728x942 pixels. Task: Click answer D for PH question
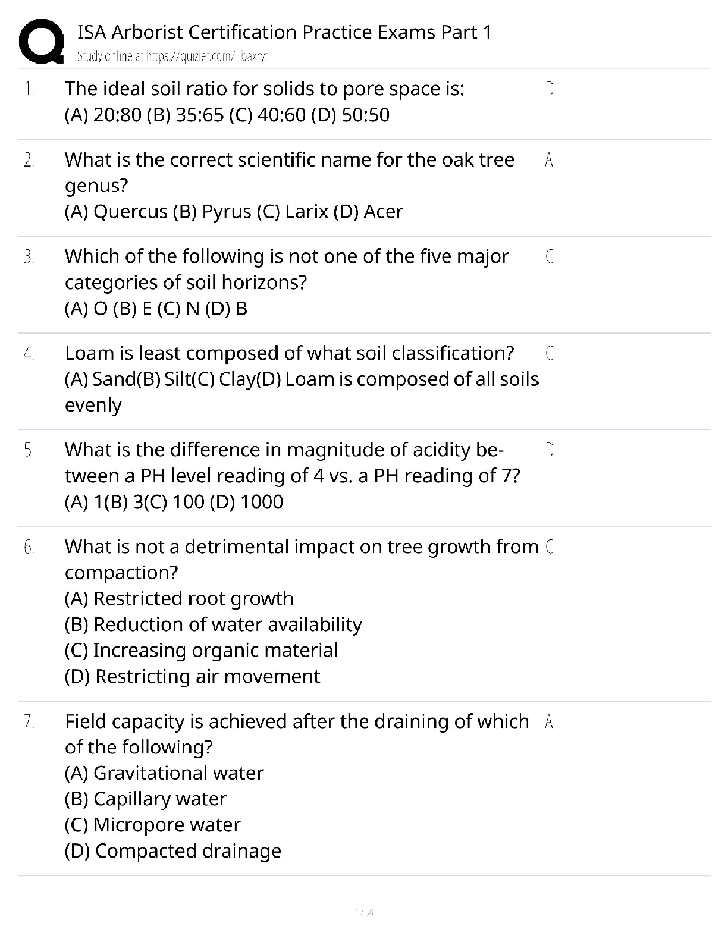click(x=549, y=450)
